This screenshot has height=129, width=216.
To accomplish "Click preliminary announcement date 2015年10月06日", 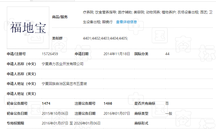I will pyautogui.click(x=55, y=113).
